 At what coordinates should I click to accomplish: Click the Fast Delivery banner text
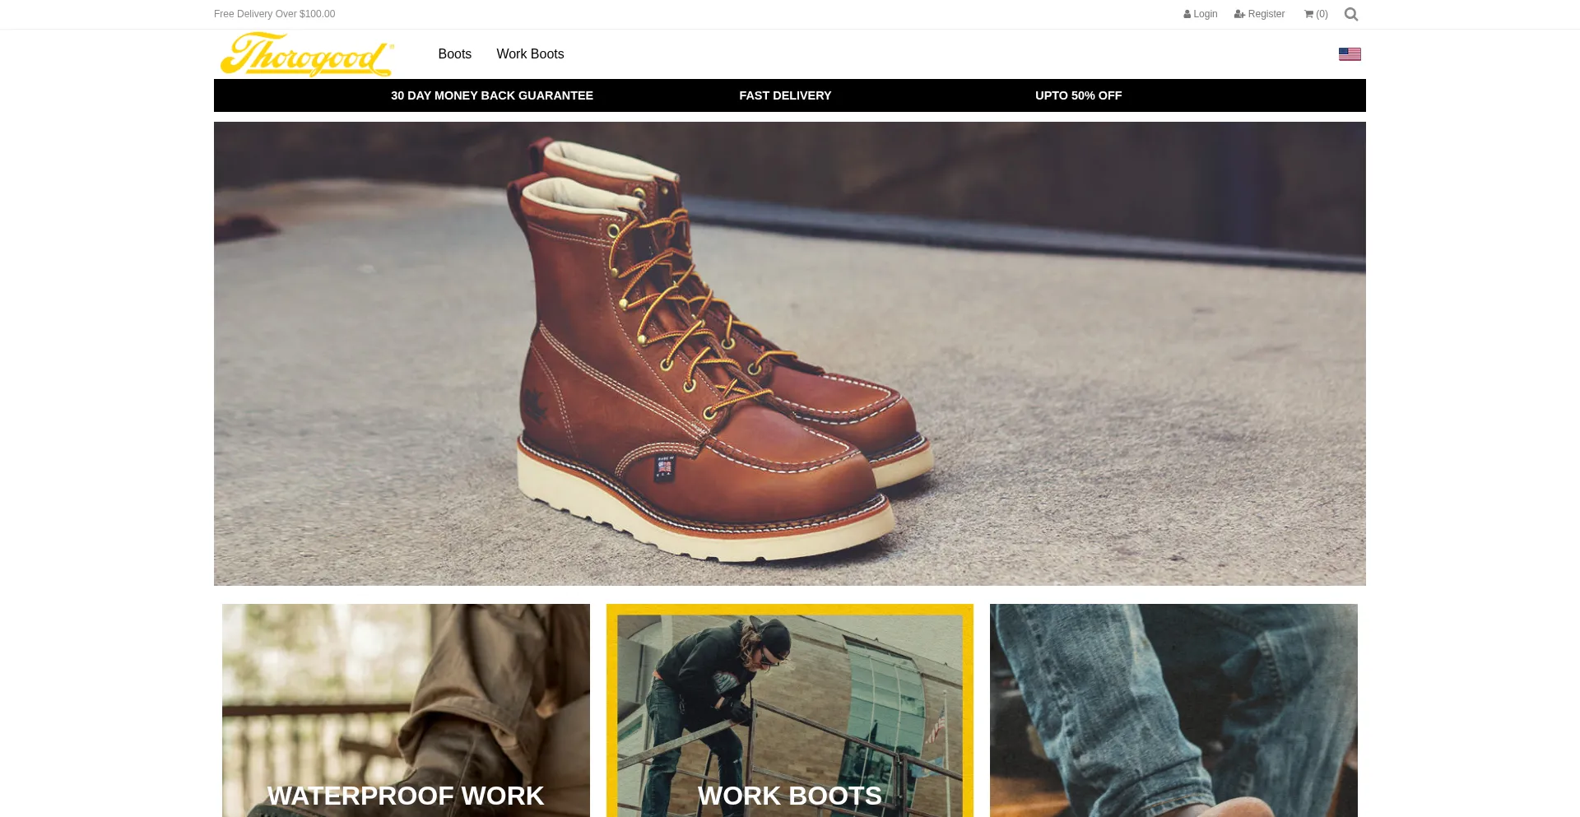[x=785, y=95]
